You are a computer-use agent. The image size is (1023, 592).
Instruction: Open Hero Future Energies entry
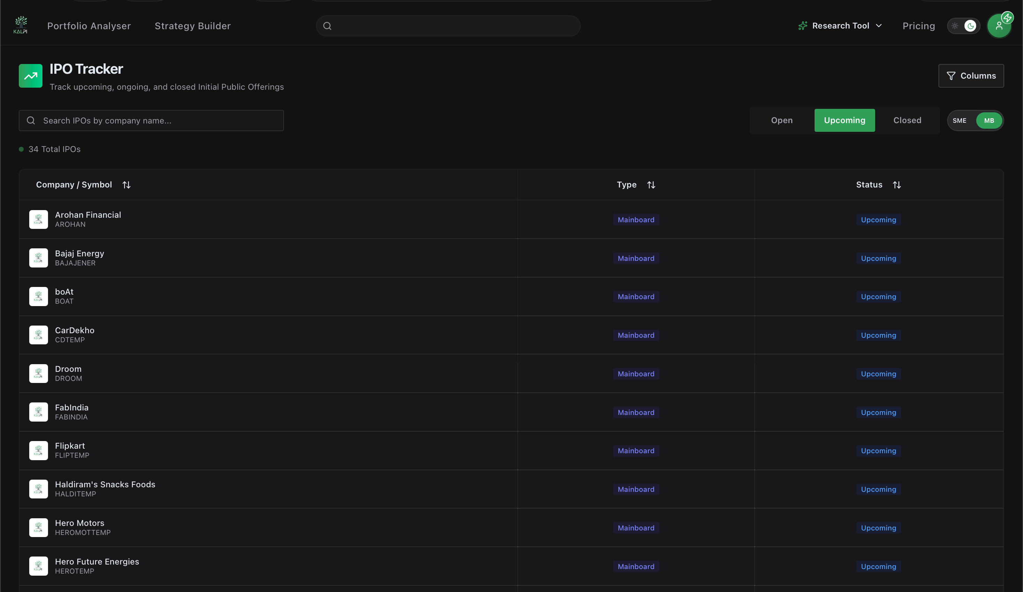pos(511,567)
